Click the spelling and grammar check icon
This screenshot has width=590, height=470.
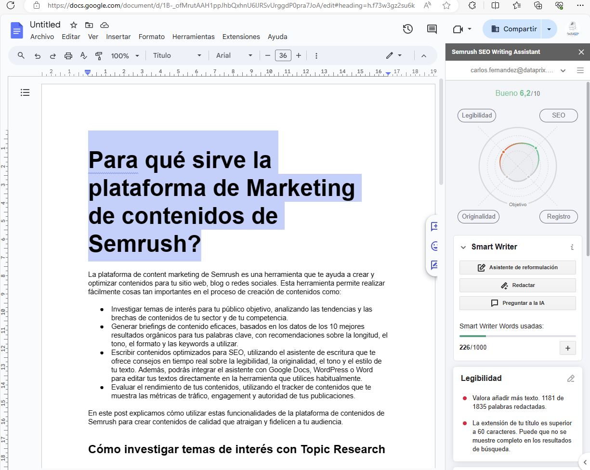pos(83,56)
